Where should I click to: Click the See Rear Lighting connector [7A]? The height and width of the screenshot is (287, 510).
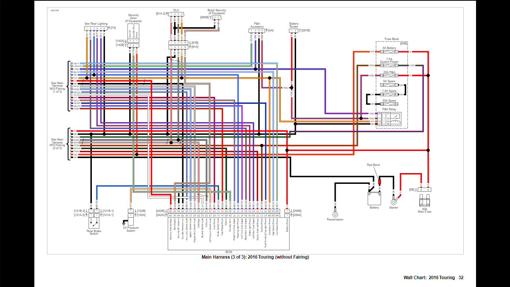click(96, 28)
